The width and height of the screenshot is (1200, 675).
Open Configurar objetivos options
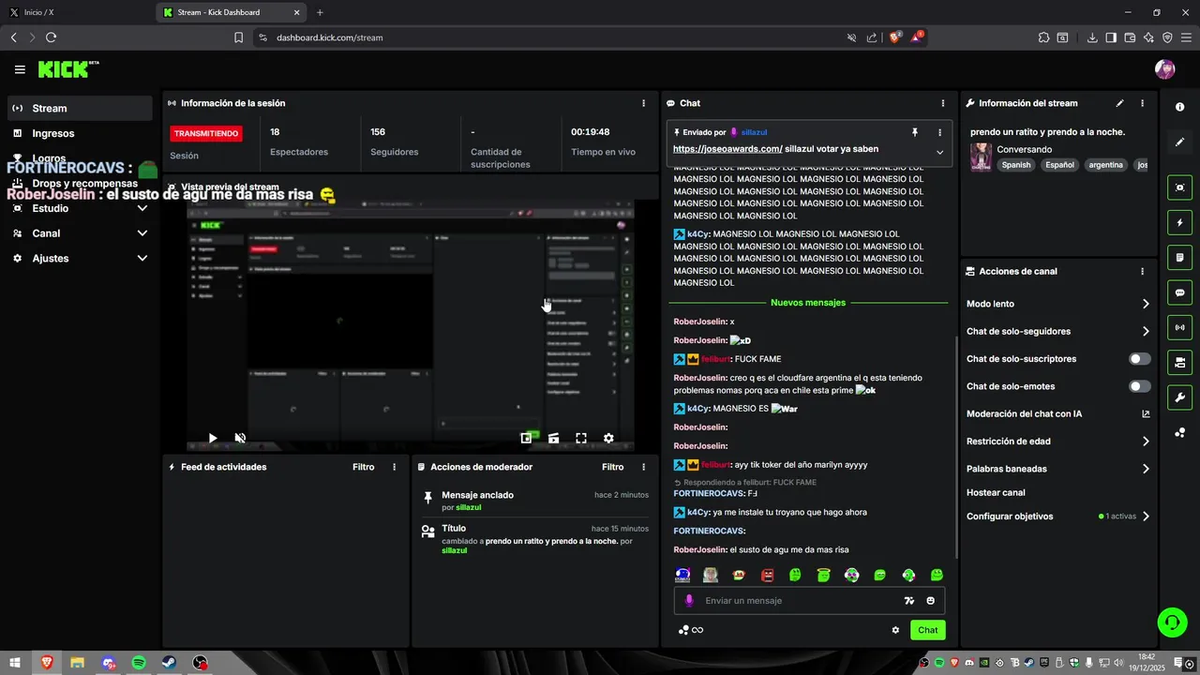[1057, 517]
